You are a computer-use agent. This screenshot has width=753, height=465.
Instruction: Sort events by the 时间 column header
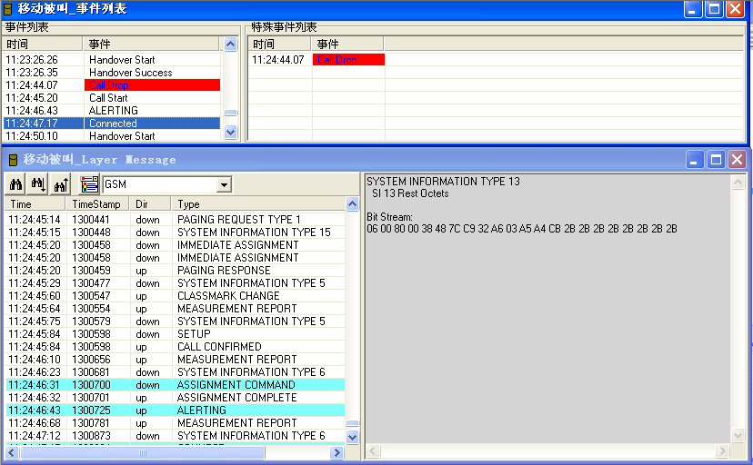pos(43,45)
